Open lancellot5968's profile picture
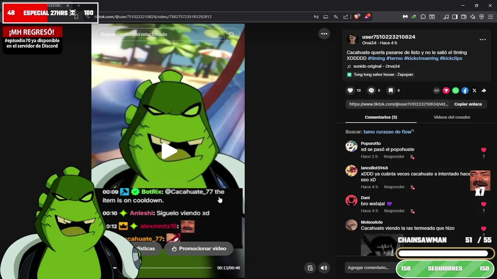The image size is (497, 279). click(x=351, y=171)
